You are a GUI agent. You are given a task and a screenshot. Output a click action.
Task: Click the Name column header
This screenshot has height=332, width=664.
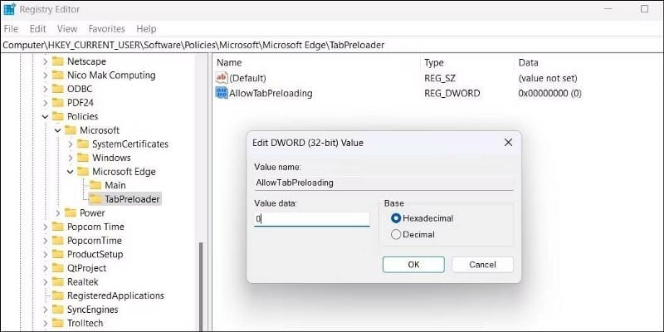(316, 63)
